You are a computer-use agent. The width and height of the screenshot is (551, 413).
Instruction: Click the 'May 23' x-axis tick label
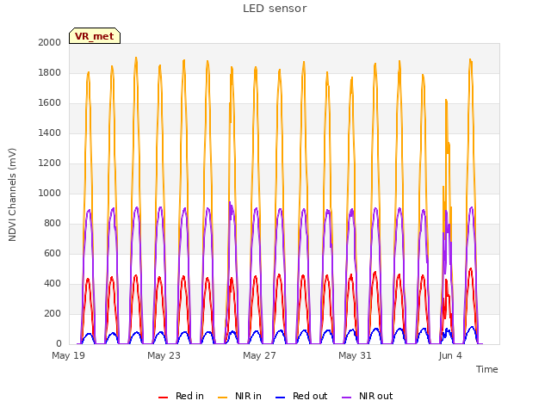click(x=164, y=355)
